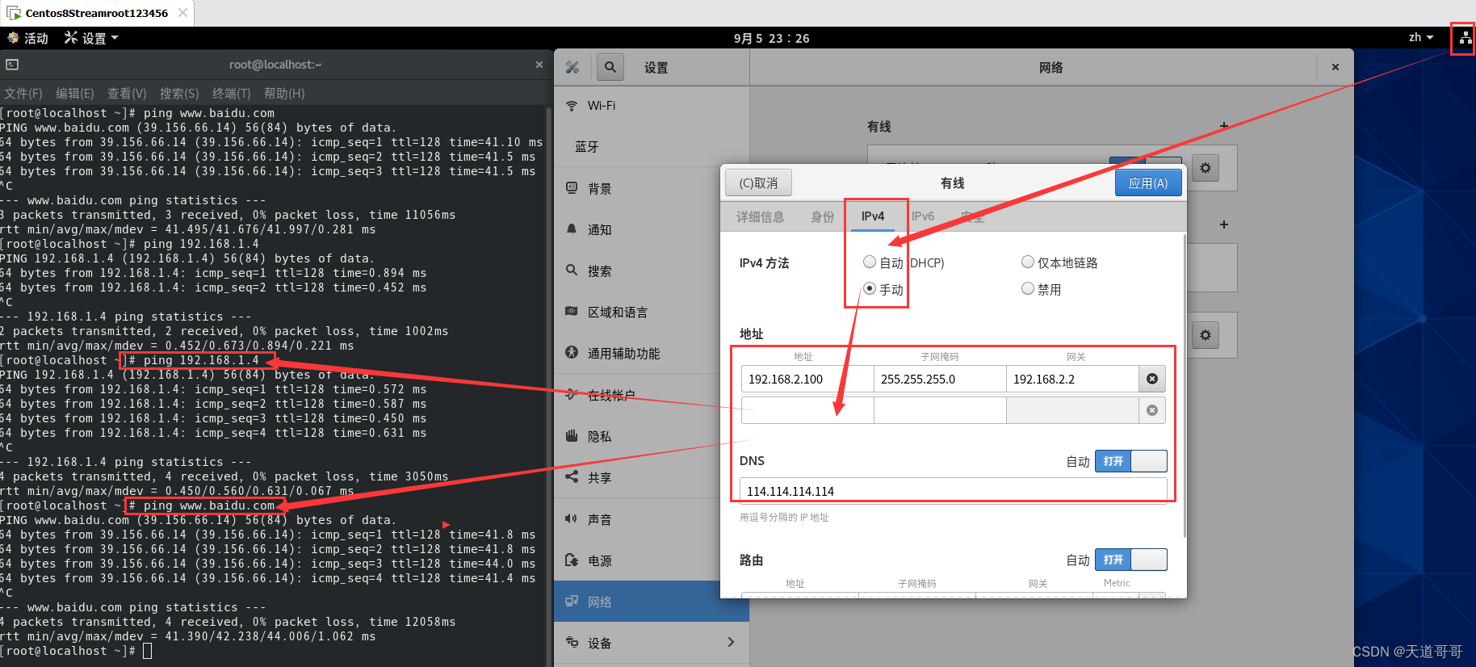Click the settings tools icon in header
The height and width of the screenshot is (667, 1476).
click(x=572, y=68)
